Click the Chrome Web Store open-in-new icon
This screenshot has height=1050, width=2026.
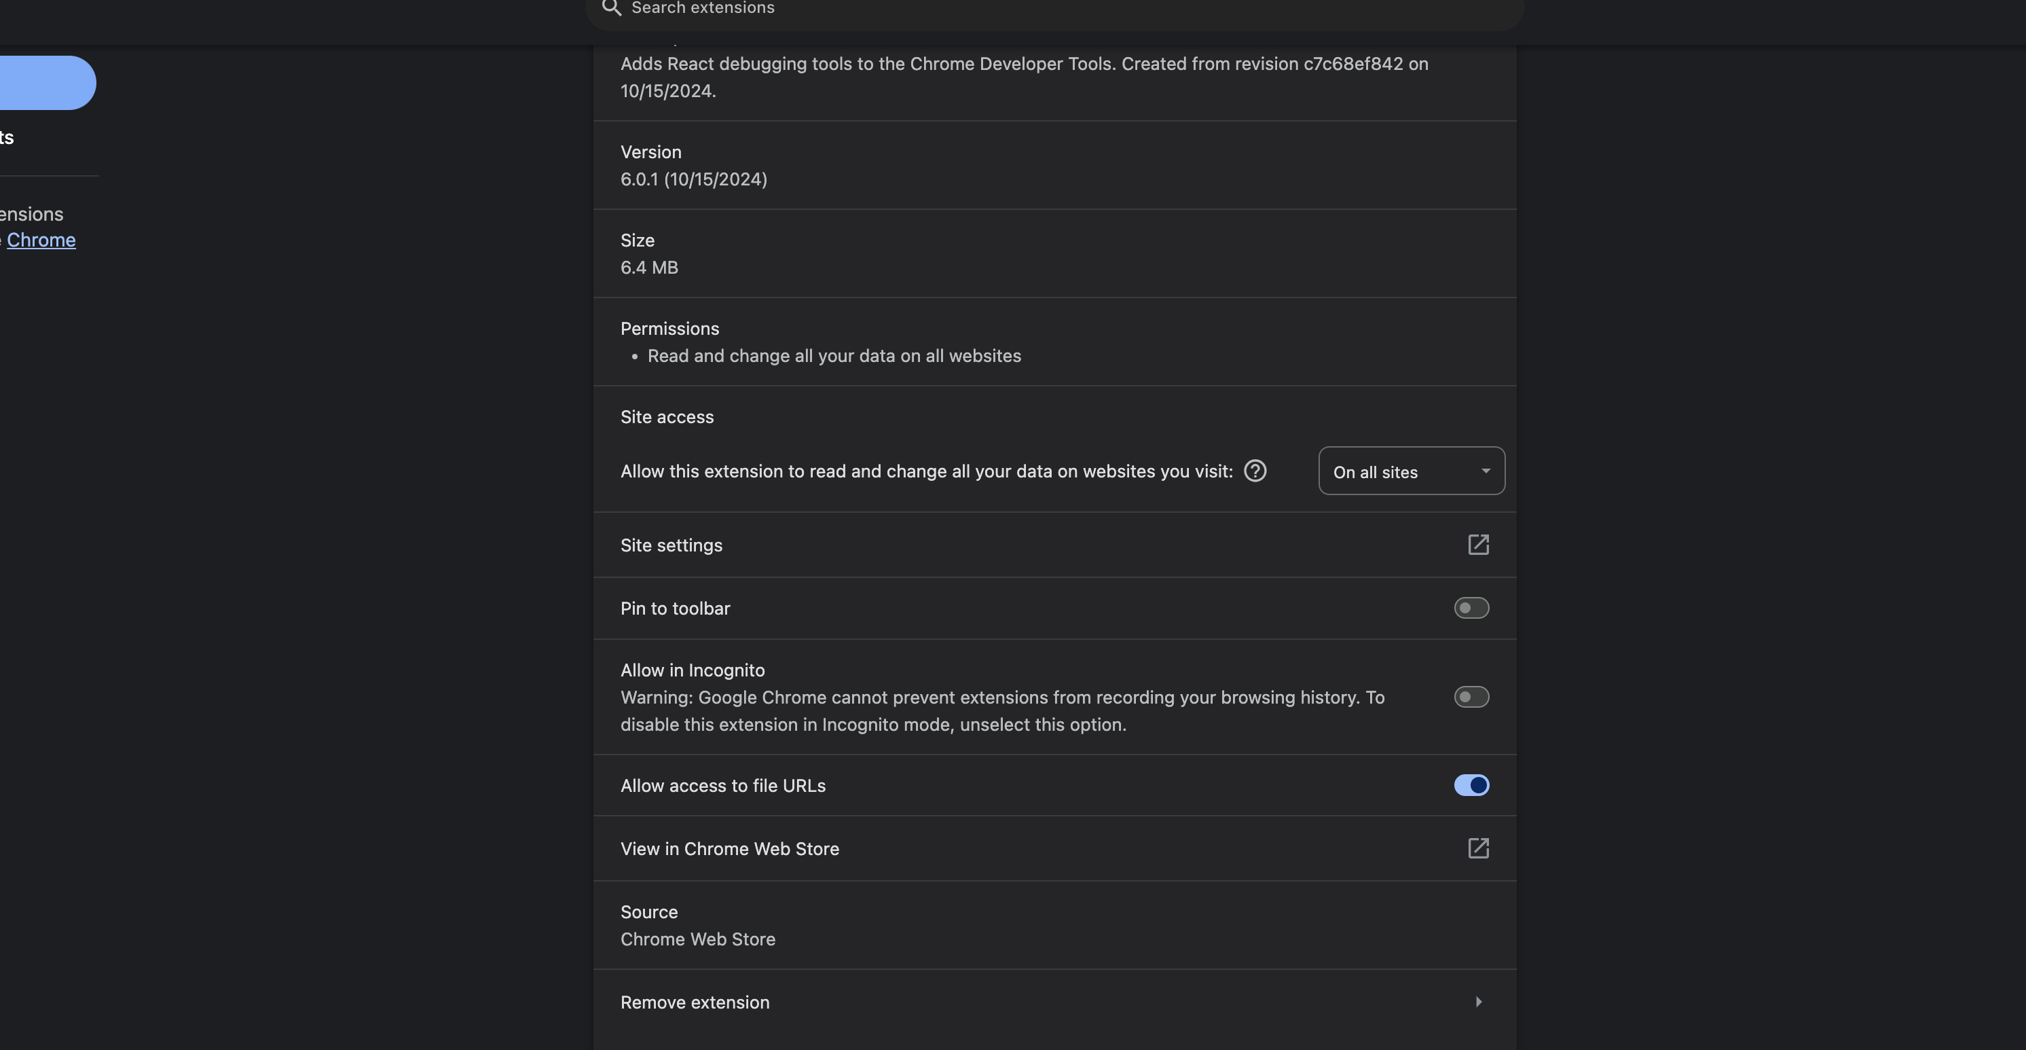[1478, 848]
